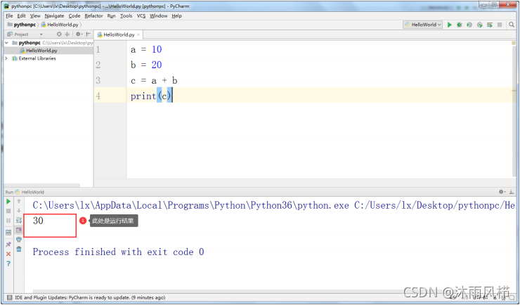Click tool window quick access icon in status bar

[x=10, y=297]
